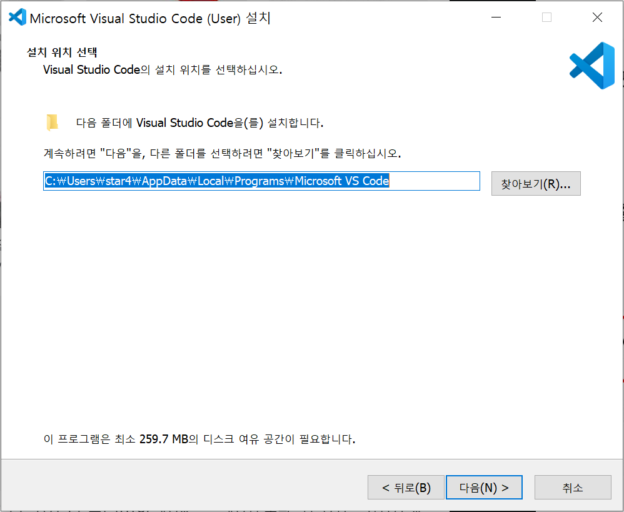This screenshot has width=624, height=512.
Task: Proceed with the 다음(N) button
Action: (484, 488)
